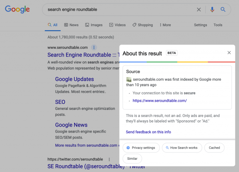
Task: Switch to the Shopping tab
Action: click(143, 25)
